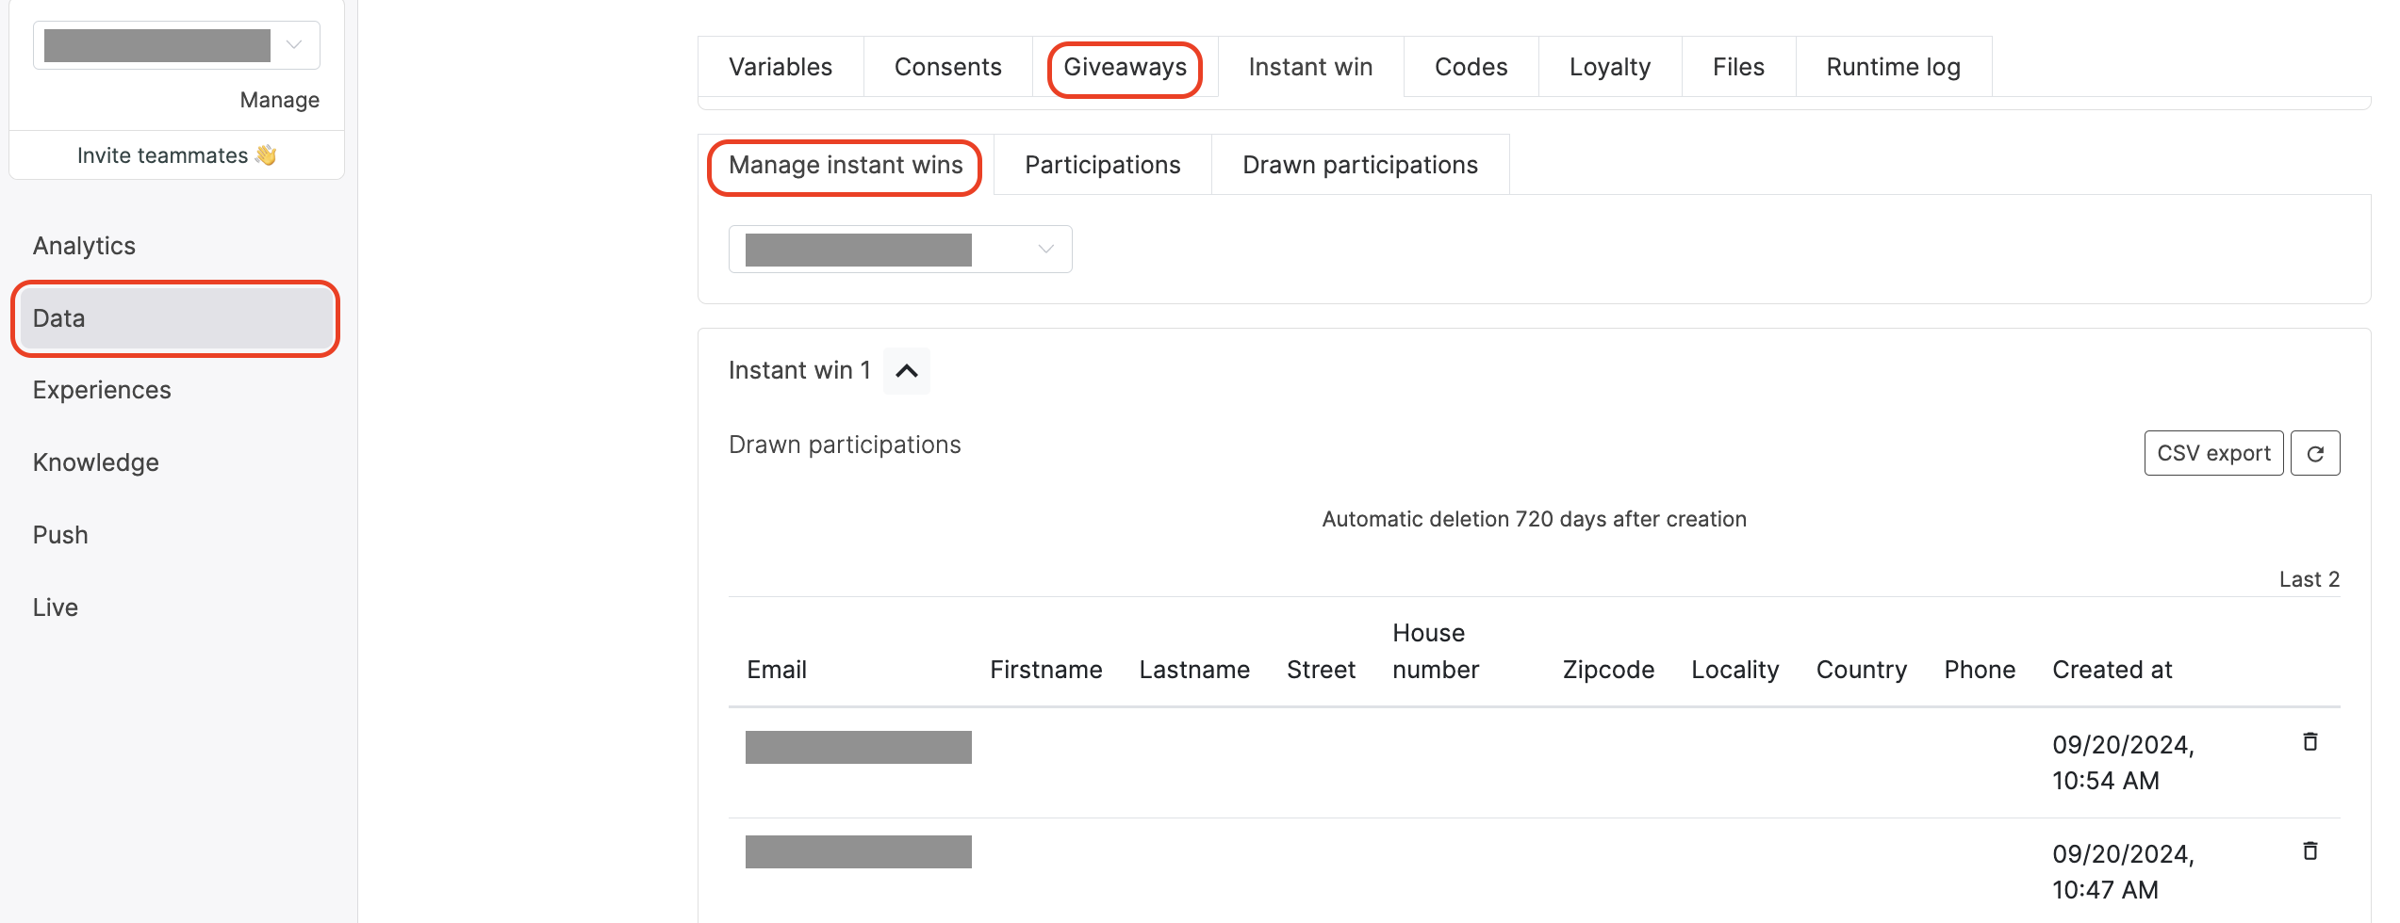Navigate to Analytics in the sidebar
The image size is (2400, 923).
click(84, 246)
